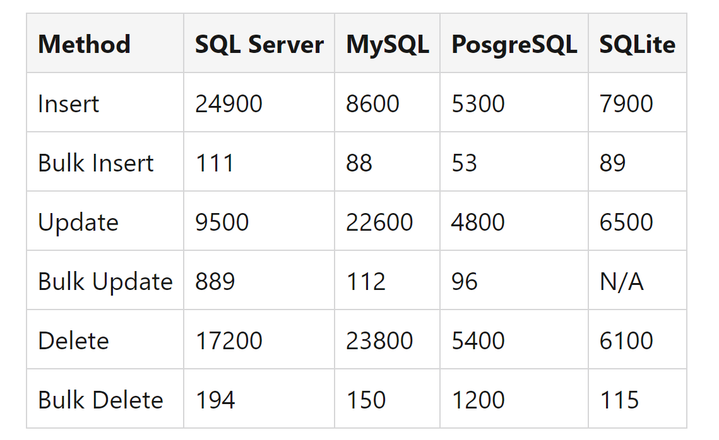Click the Method column header
Image resolution: width=719 pixels, height=440 pixels.
point(85,44)
